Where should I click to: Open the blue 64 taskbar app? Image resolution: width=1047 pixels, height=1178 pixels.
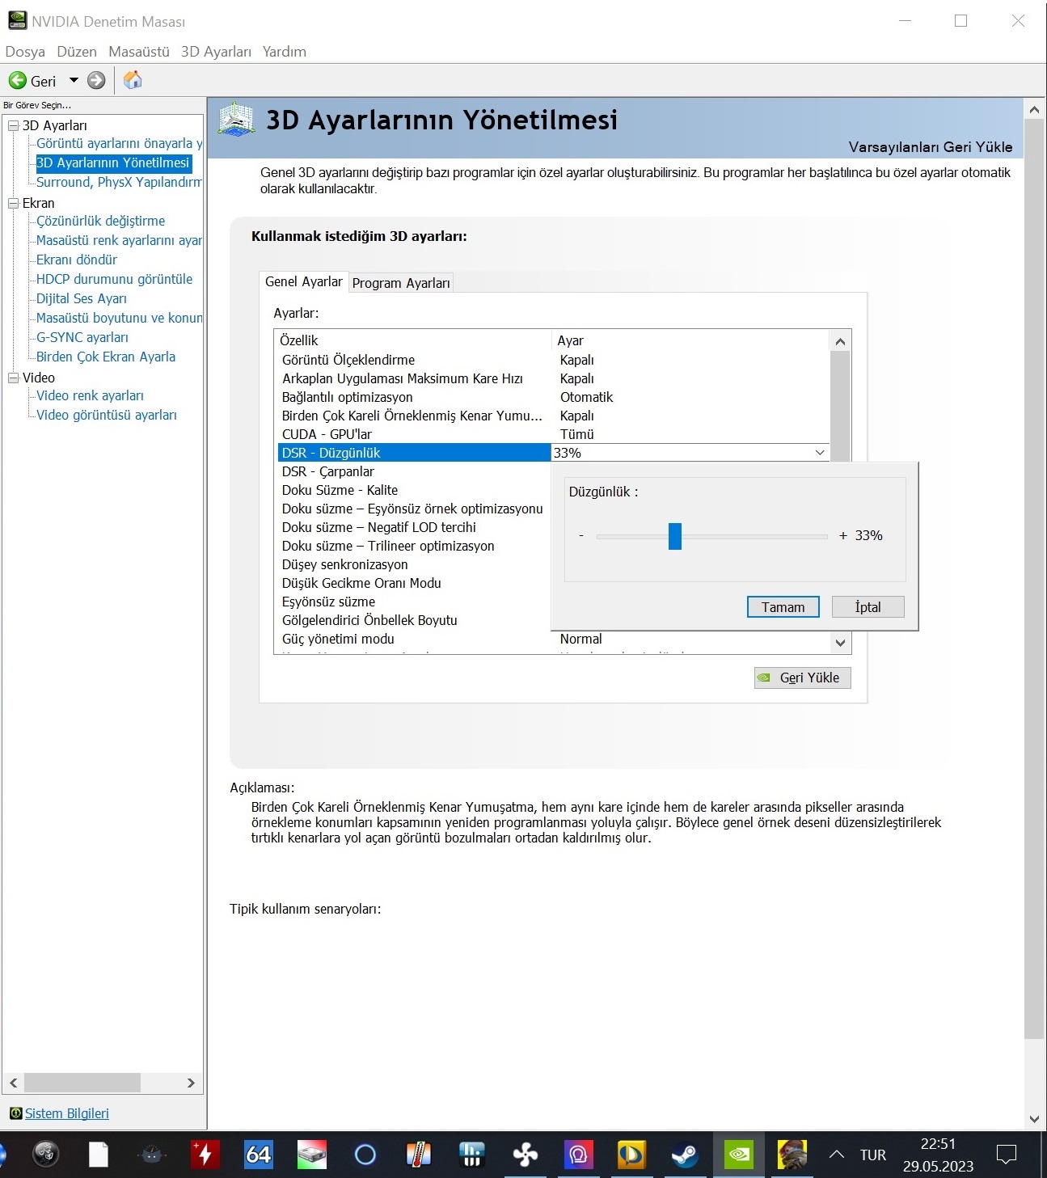pos(258,1155)
